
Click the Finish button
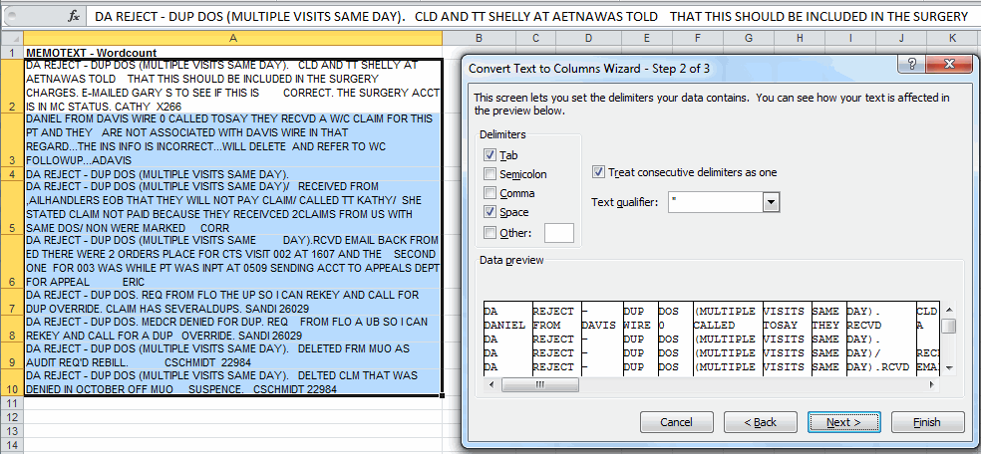click(x=927, y=422)
